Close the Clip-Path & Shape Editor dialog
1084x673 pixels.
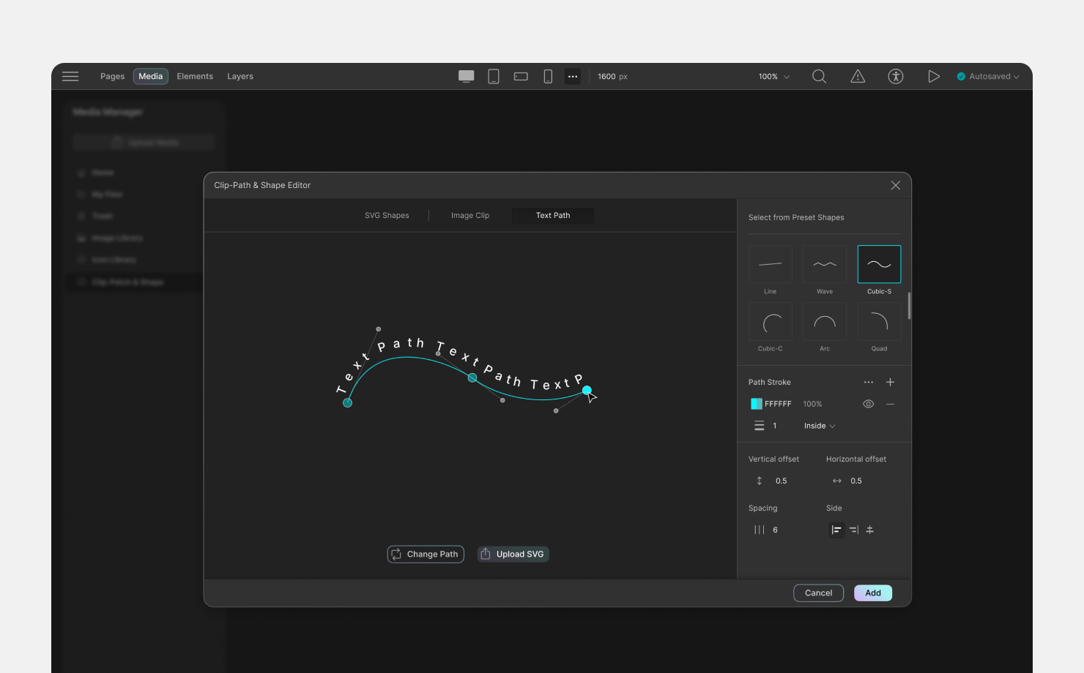coord(896,185)
